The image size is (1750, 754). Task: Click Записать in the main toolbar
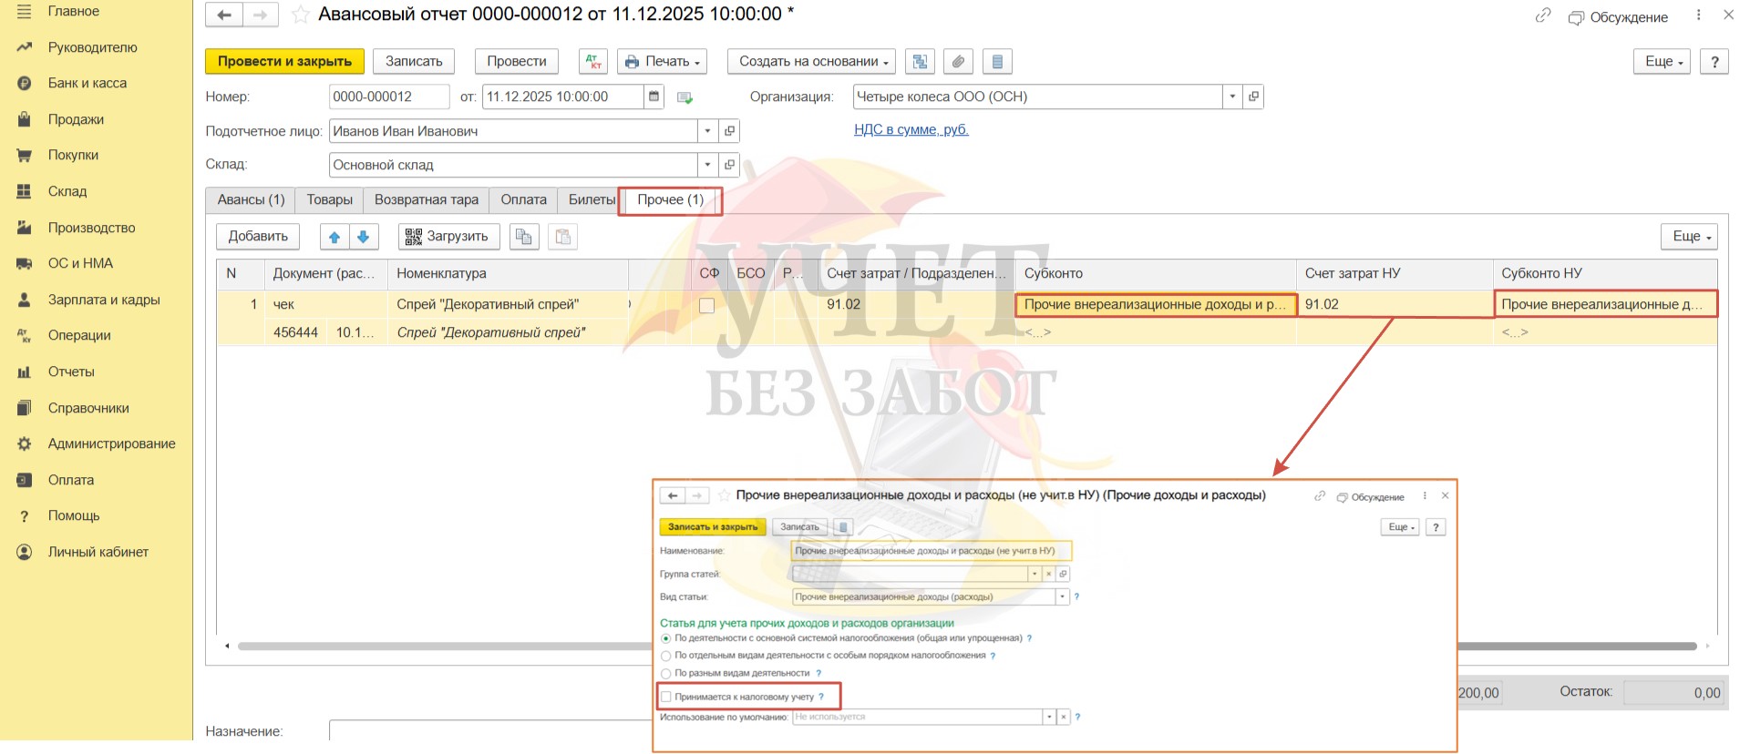coord(414,61)
